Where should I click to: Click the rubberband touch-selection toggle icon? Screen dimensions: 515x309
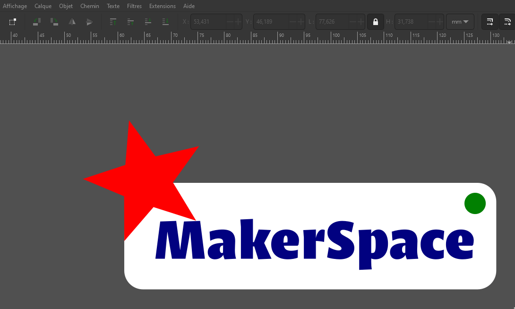pyautogui.click(x=13, y=22)
